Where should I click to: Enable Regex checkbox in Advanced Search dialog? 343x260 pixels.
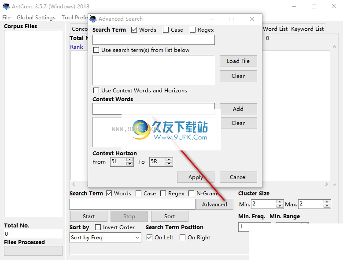(193, 30)
